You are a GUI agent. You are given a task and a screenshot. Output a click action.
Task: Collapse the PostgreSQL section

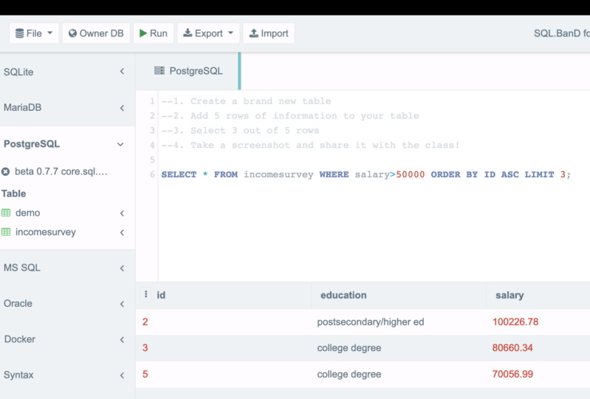pyautogui.click(x=121, y=144)
